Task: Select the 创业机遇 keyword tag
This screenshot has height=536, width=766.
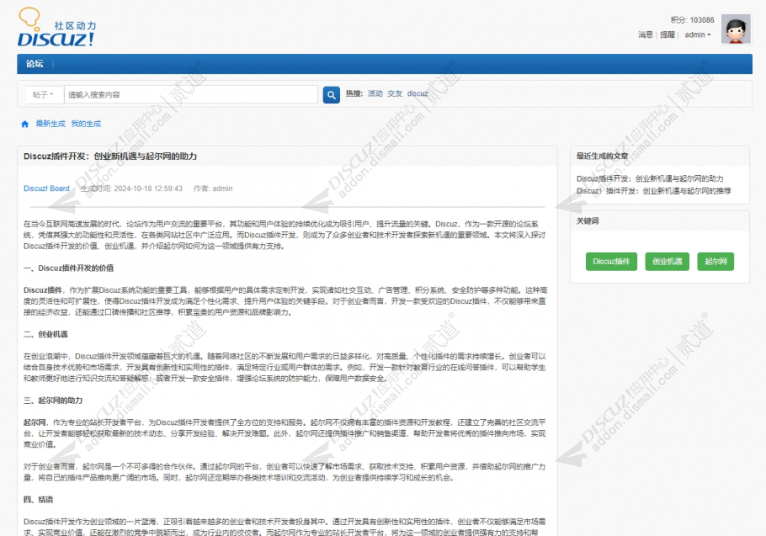Action: click(667, 262)
